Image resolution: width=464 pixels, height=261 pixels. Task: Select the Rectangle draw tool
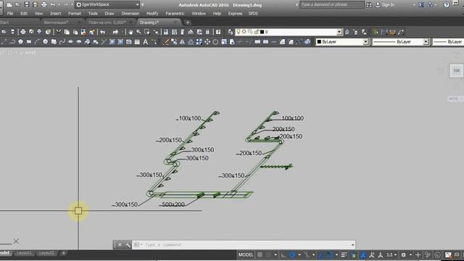[29, 42]
